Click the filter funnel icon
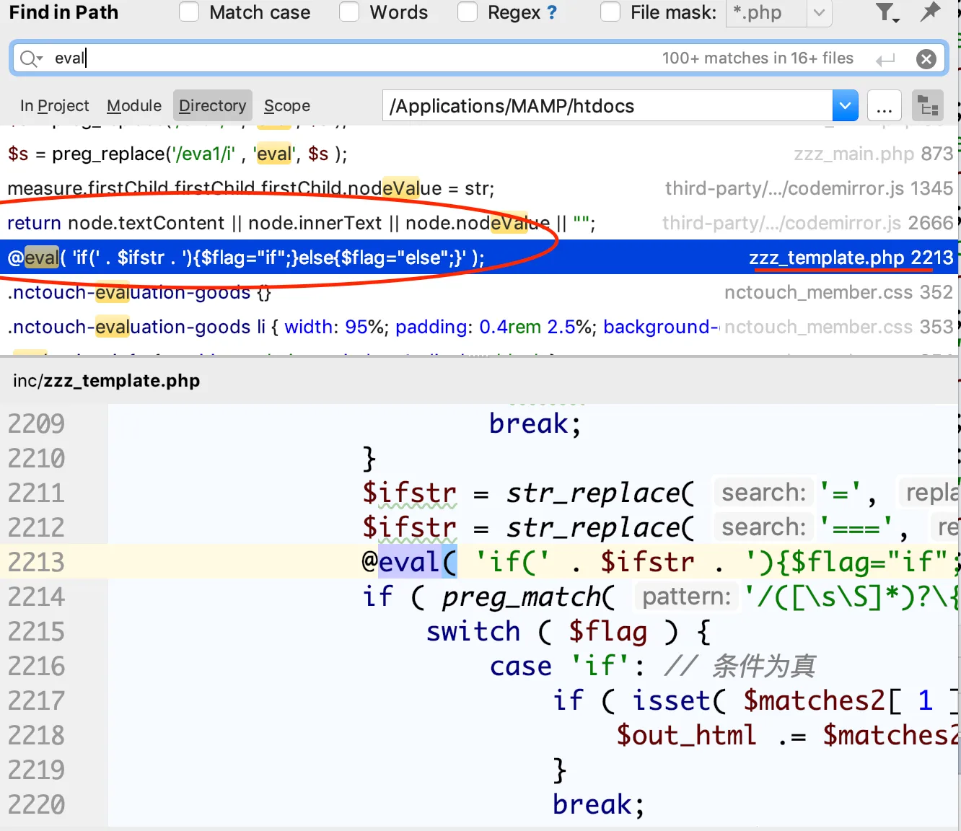Image resolution: width=961 pixels, height=831 pixels. (885, 12)
